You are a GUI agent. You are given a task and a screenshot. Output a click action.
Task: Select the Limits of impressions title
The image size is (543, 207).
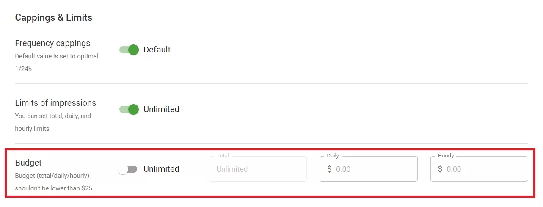click(55, 103)
